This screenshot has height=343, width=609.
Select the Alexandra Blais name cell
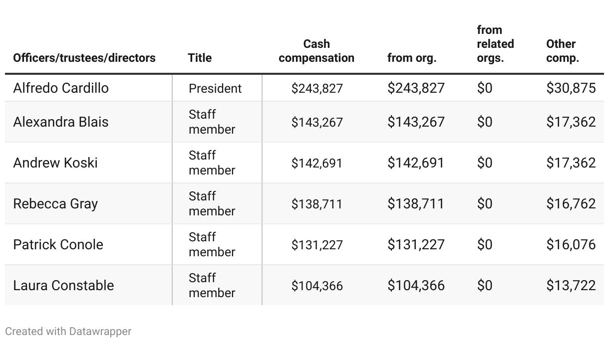[61, 122]
